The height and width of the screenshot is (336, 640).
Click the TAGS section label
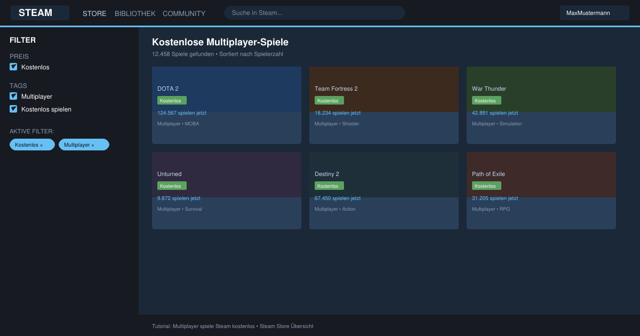tap(18, 85)
